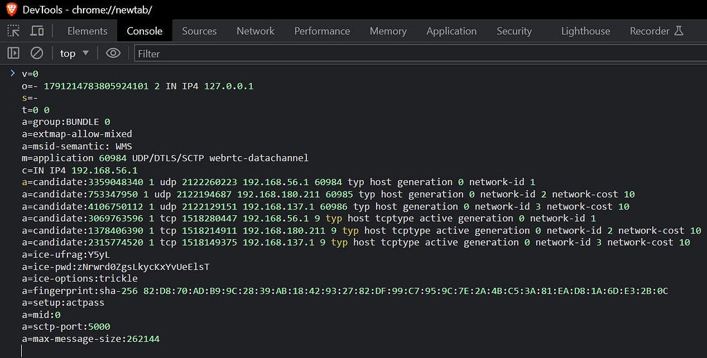Open the 'top' JavaScript context dropdown
This screenshot has height=358, width=707.
[74, 53]
